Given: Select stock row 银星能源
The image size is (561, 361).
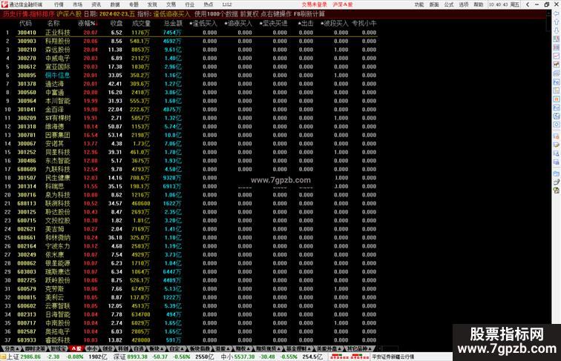Looking at the screenshot, I should (x=188, y=263).
